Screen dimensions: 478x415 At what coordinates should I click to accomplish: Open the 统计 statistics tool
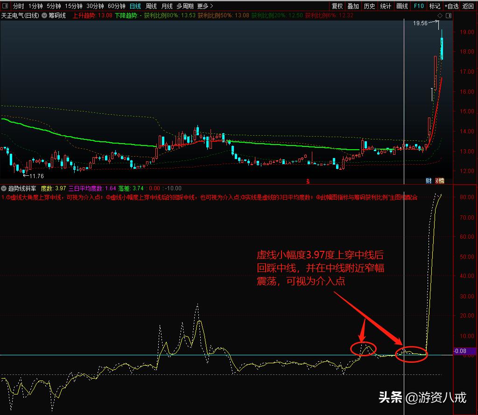click(x=386, y=6)
